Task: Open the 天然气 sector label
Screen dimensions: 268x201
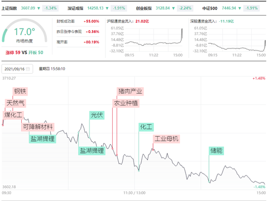Action: pyautogui.click(x=16, y=103)
